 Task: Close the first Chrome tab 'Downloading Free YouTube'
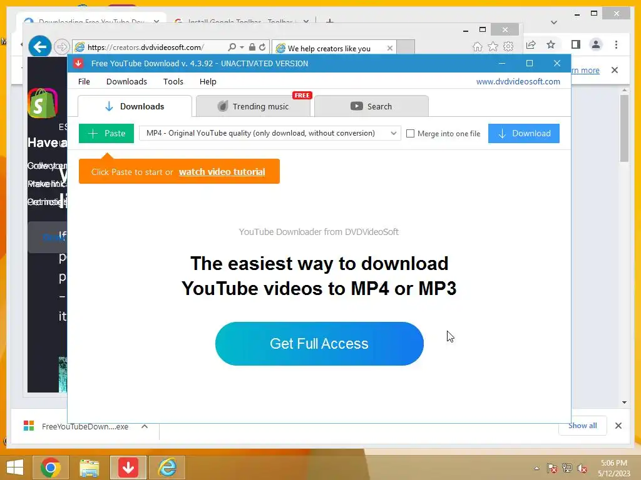pos(156,21)
